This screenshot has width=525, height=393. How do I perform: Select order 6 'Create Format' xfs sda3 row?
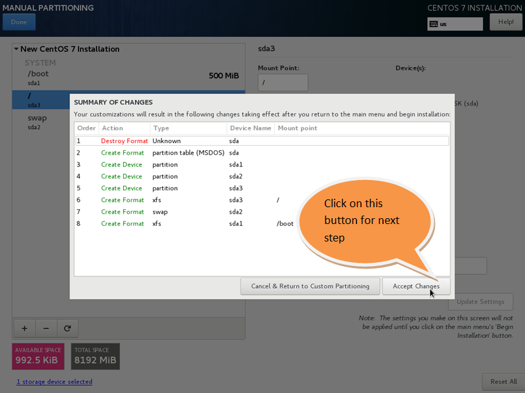click(x=262, y=200)
